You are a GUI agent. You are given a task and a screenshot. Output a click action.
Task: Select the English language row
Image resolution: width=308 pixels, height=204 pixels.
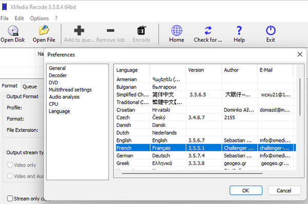(x=206, y=140)
